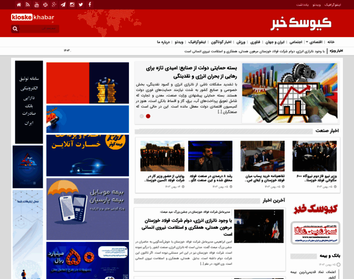354x279 pixels.
Task: Open اینفوگرافیک item in main menu
Action: tap(197, 42)
